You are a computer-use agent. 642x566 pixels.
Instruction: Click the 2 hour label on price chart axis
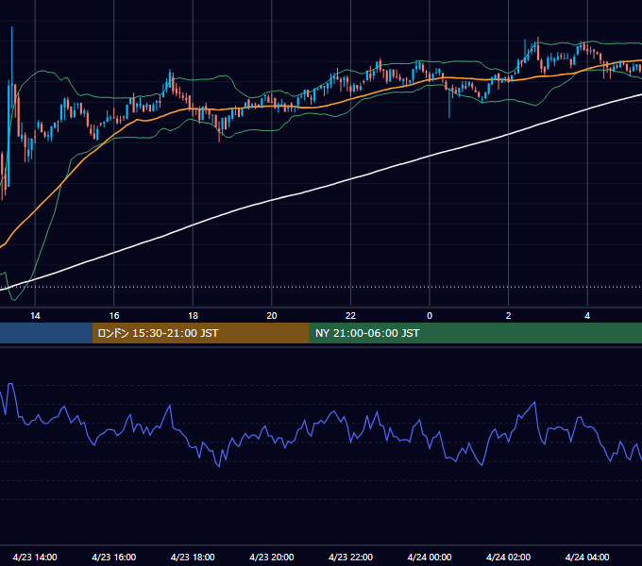[508, 316]
